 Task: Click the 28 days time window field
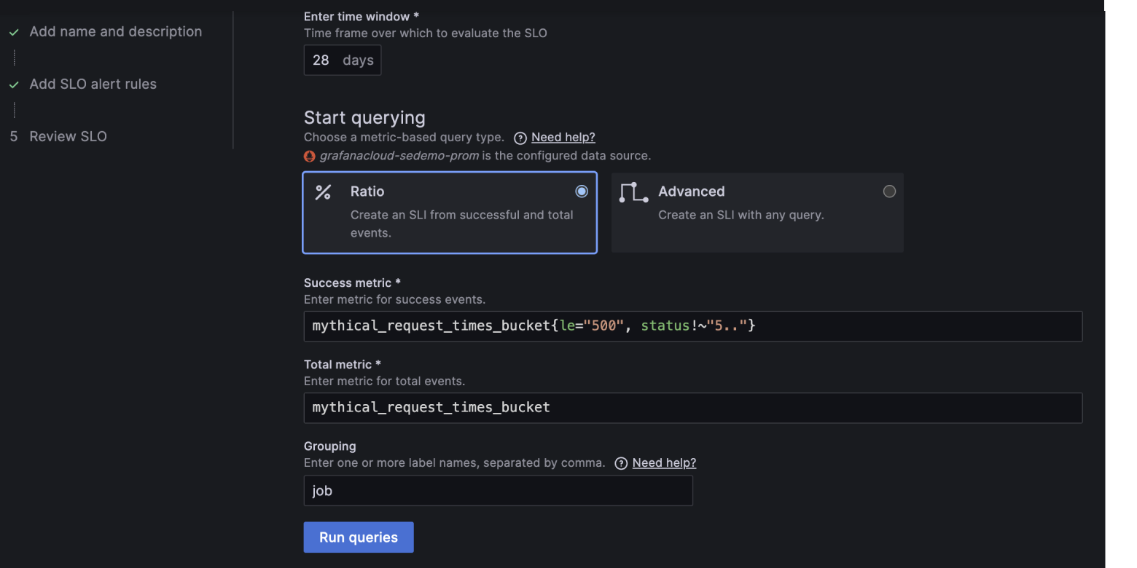coord(343,60)
